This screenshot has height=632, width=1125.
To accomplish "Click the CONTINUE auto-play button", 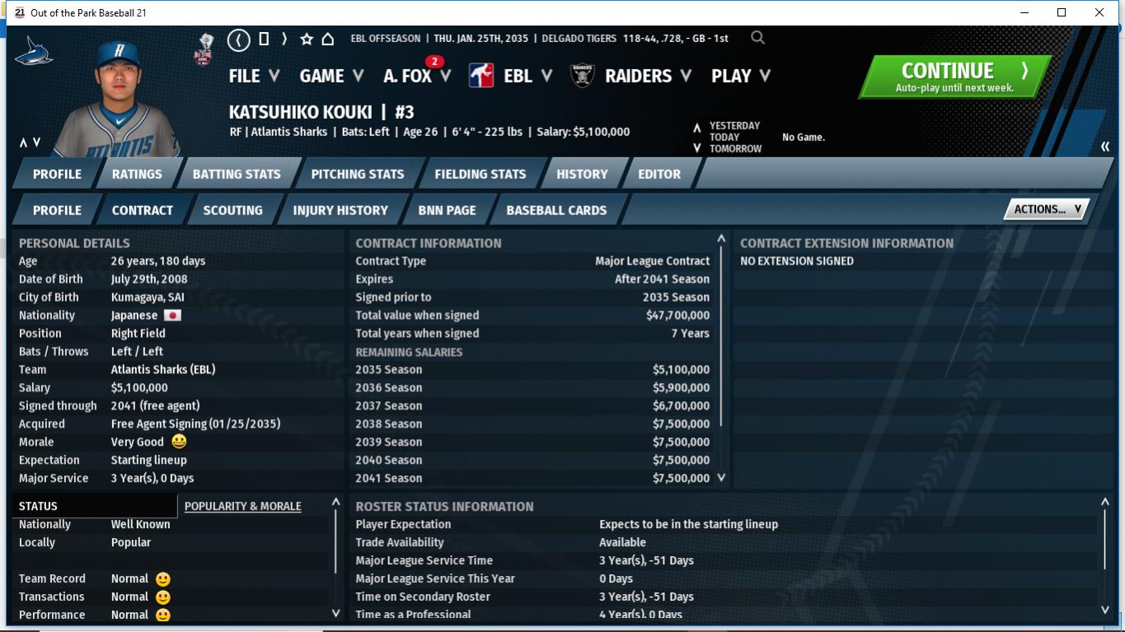I will click(954, 77).
